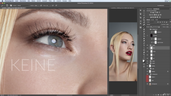The width and height of the screenshot is (171, 96).
Task: Show the Kurven 3 layer
Action: click(147, 32)
